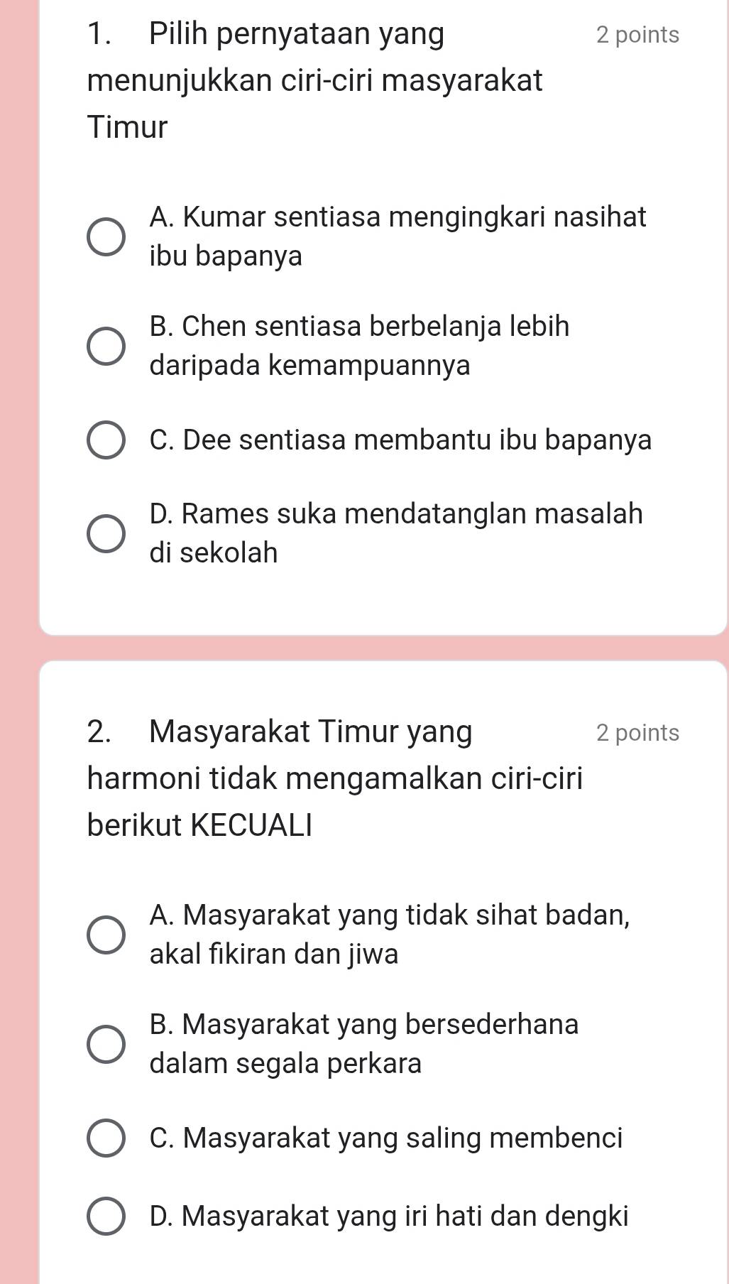This screenshot has width=729, height=1284.
Task: Pick radio circle next to D. Rames answer
Action: [x=106, y=533]
